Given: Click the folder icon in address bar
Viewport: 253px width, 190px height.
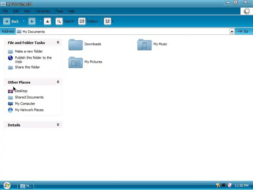Looking at the screenshot, I should (19, 31).
